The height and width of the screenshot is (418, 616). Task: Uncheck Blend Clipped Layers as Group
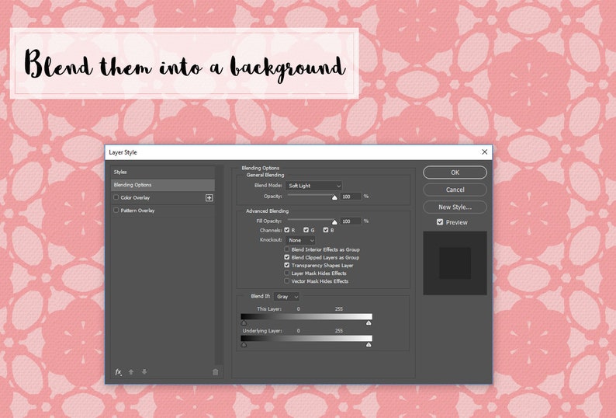click(x=287, y=257)
